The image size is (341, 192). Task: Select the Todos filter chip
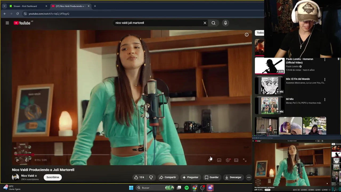point(260,33)
